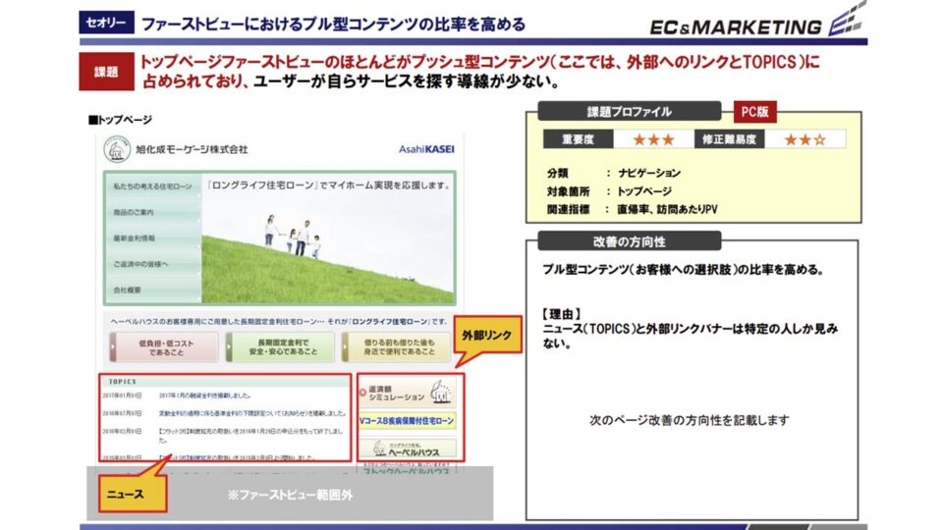Click the arrow tab on 低負担・低コスト button
Viewport: 943px width, 530px height.
112,347
